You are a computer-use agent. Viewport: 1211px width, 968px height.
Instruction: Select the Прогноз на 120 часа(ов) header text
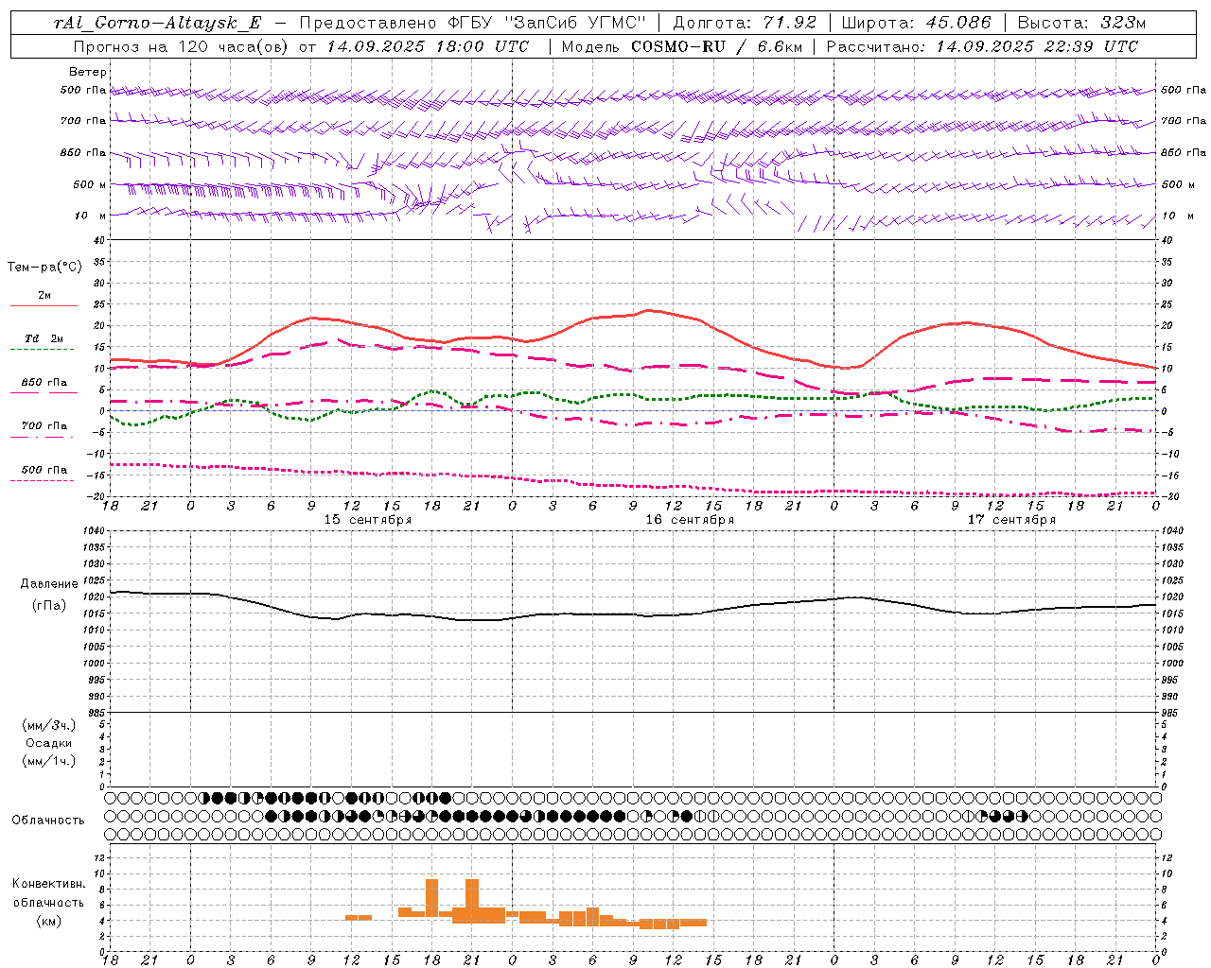[x=183, y=46]
